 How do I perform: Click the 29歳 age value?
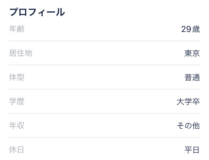point(191,29)
